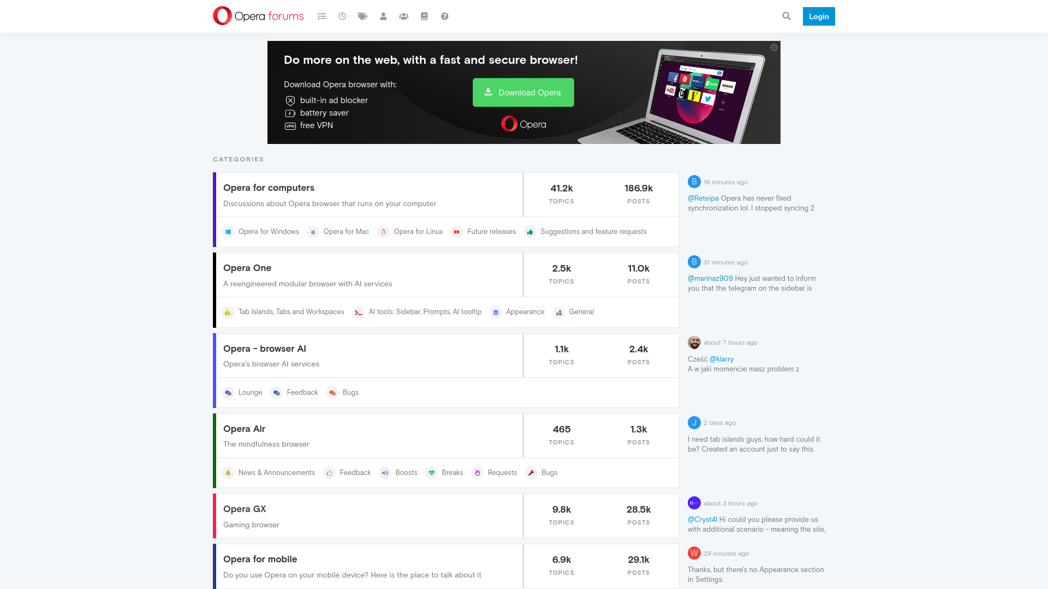Open the Recent topics clock icon
Viewport: 1048px width, 589px height.
pos(342,16)
